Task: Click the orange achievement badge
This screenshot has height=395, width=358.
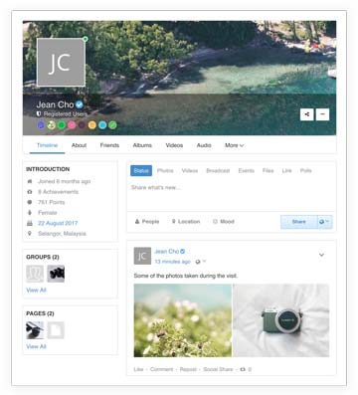Action: [92, 125]
